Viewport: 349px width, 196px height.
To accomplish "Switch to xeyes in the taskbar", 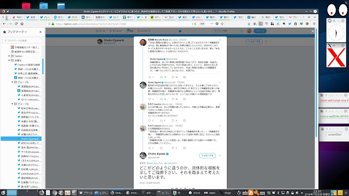I will tap(210, 193).
